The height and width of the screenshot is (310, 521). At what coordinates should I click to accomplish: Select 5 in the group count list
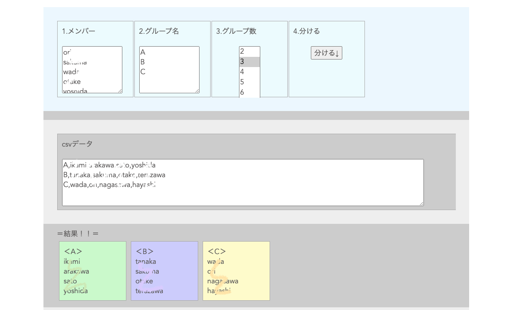pyautogui.click(x=250, y=82)
